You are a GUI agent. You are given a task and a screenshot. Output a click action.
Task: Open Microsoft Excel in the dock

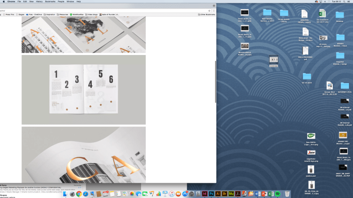(x=271, y=194)
